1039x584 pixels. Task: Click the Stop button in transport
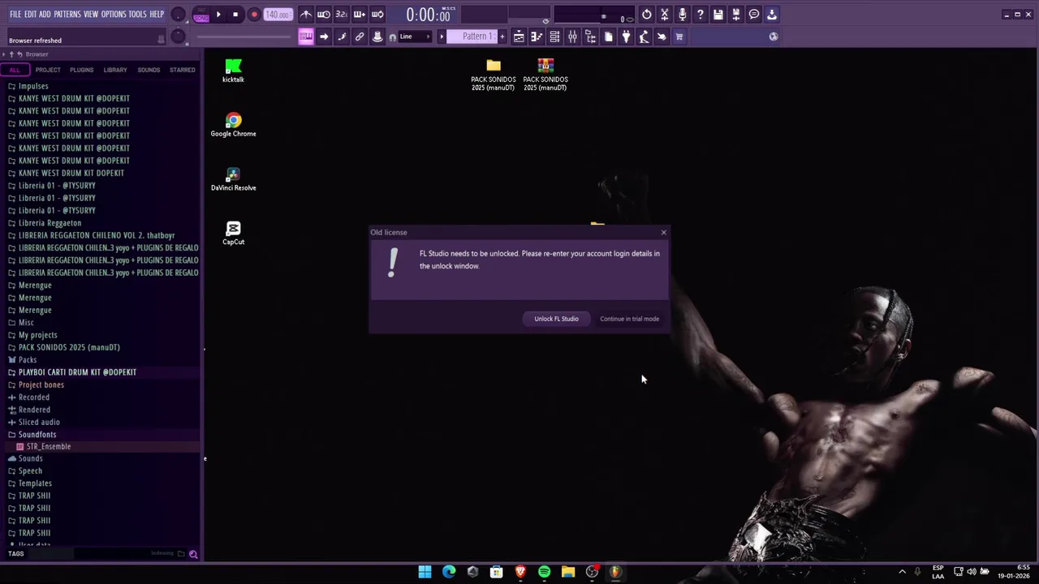tap(235, 15)
